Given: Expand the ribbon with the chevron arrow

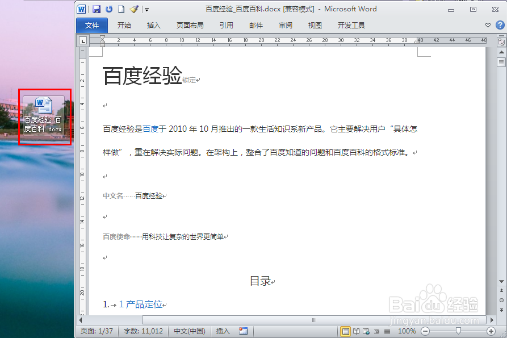Looking at the screenshot, I should coord(488,25).
